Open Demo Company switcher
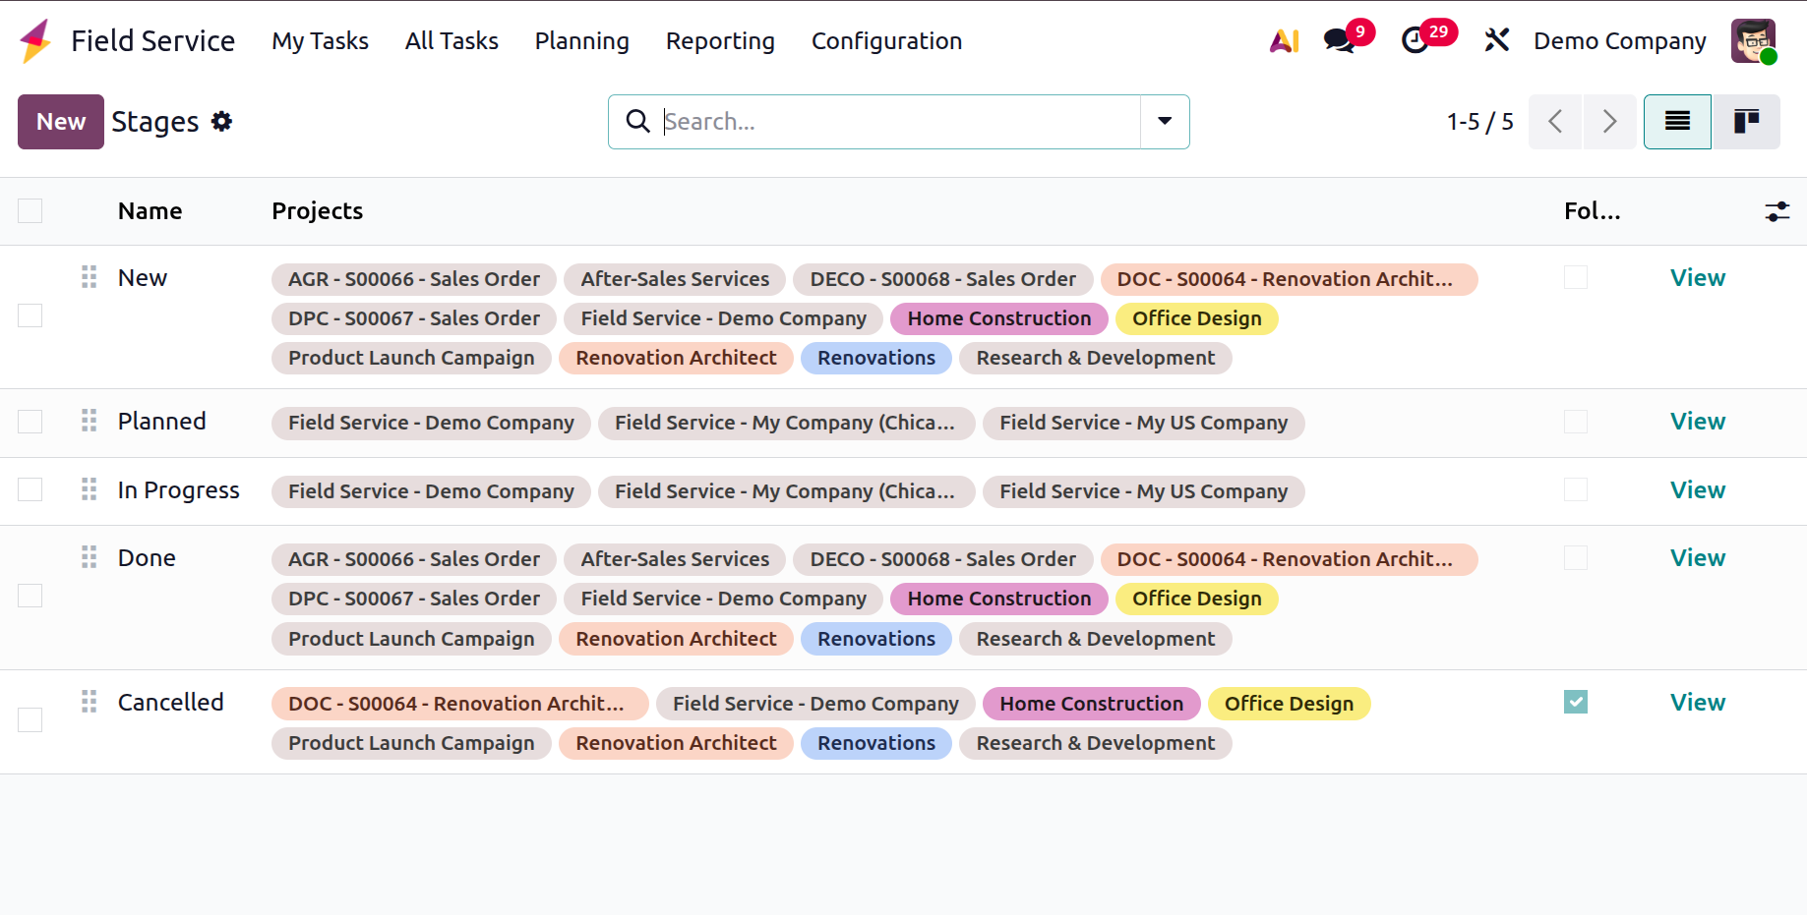Viewport: 1807px width, 915px height. [x=1619, y=41]
